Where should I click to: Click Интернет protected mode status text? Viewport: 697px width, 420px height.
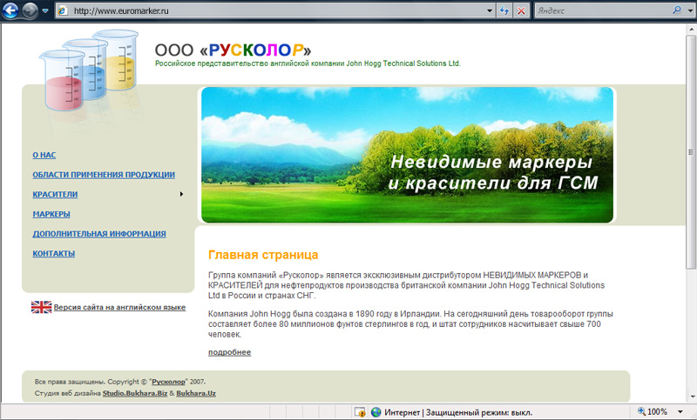click(458, 412)
